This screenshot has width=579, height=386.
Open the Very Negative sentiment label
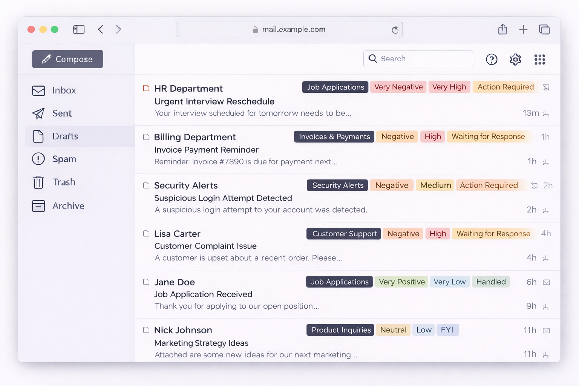point(398,87)
